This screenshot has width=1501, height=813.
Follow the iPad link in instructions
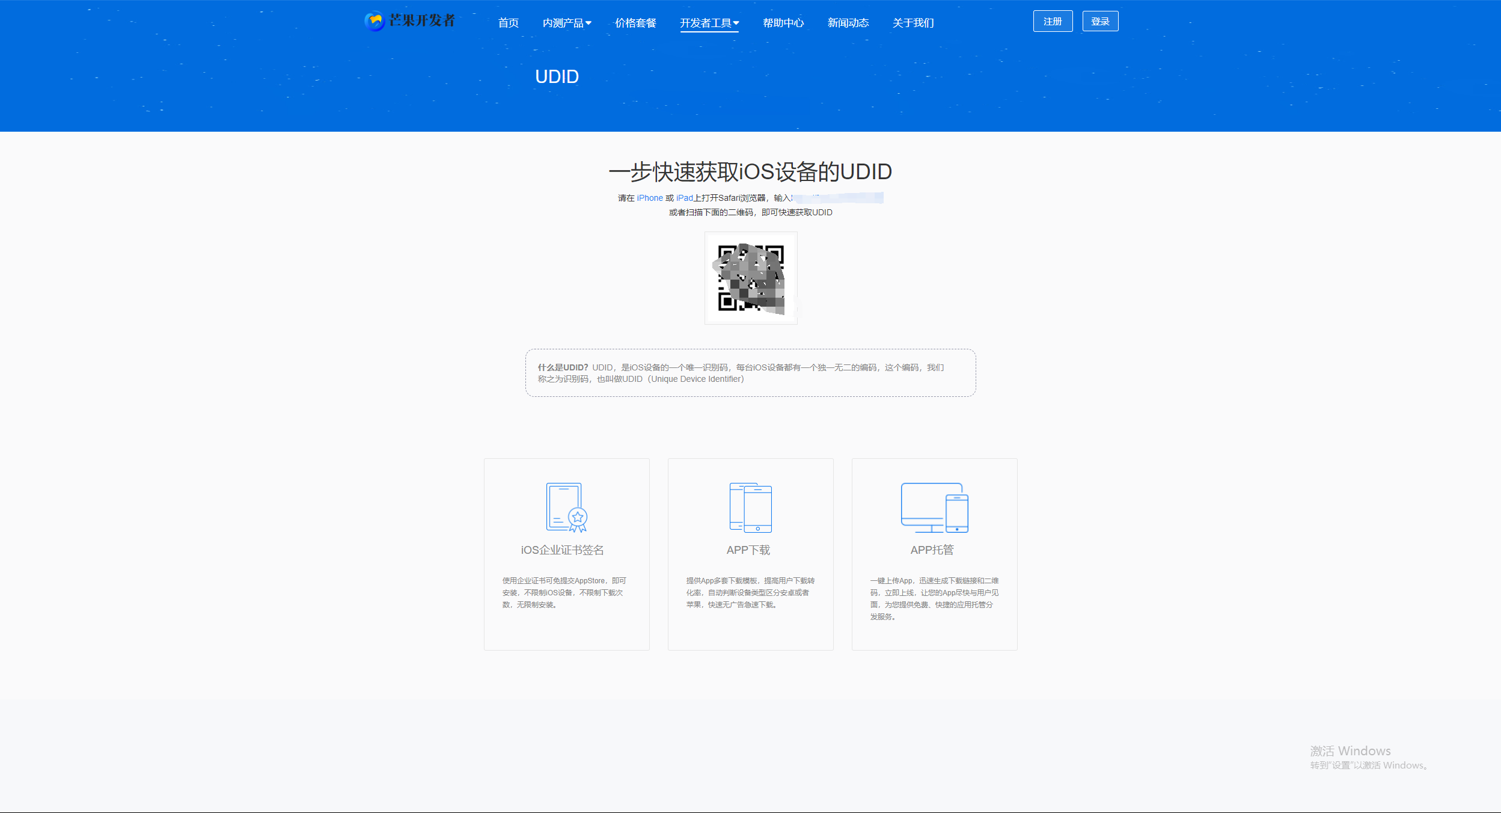pos(685,198)
